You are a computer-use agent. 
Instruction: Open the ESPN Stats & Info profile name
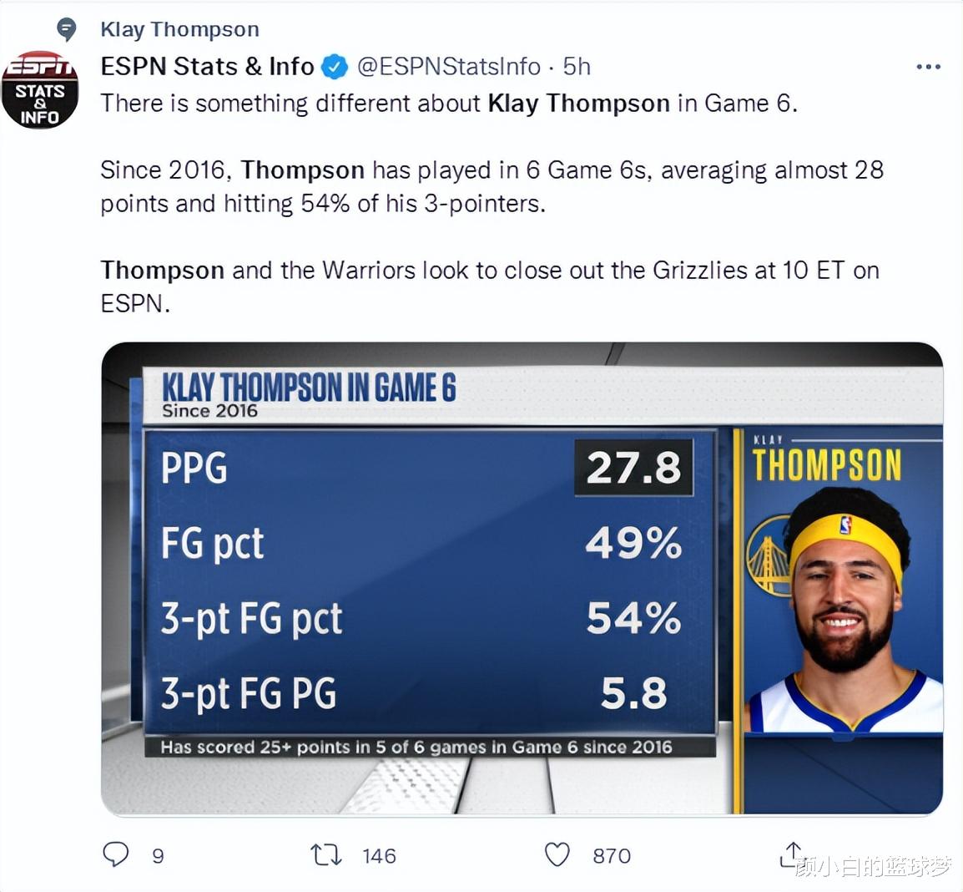pos(207,66)
